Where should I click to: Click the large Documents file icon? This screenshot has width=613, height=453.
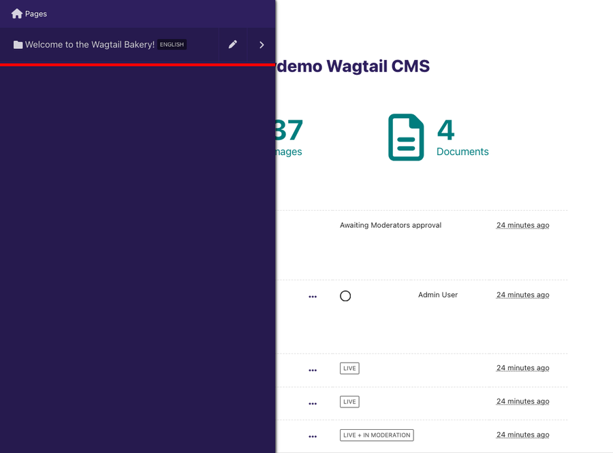click(406, 137)
